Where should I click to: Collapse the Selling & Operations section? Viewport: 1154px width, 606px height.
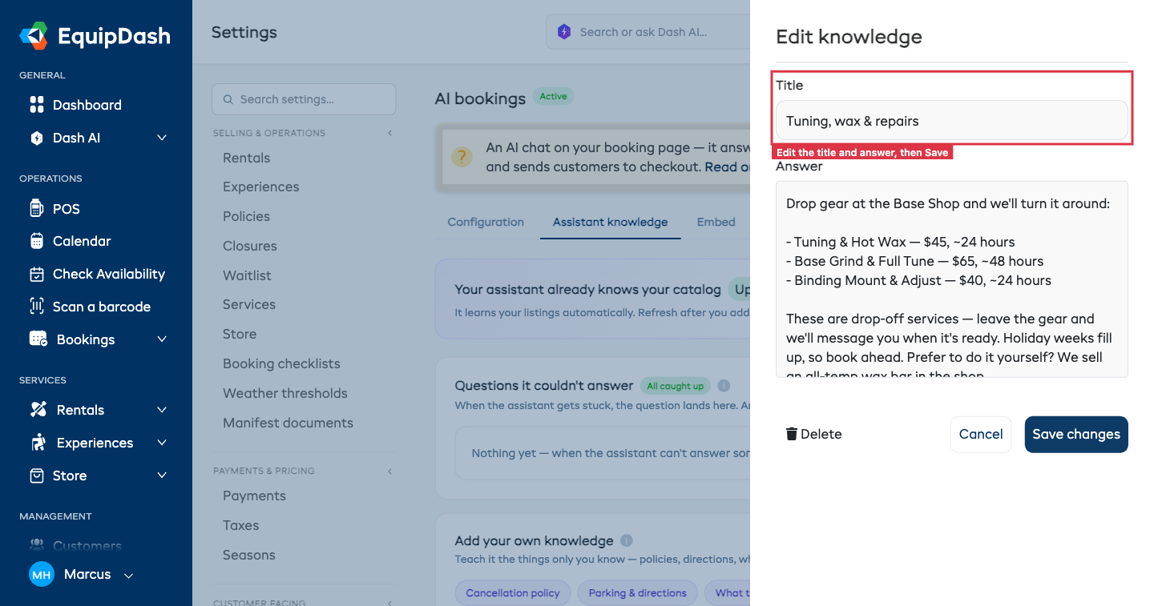coord(390,133)
